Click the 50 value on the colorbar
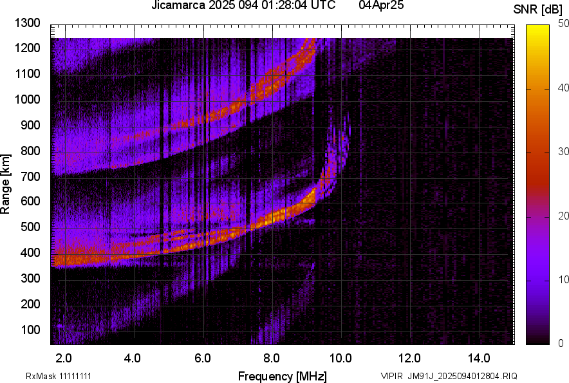Image resolution: width=569 pixels, height=383 pixels. [564, 24]
